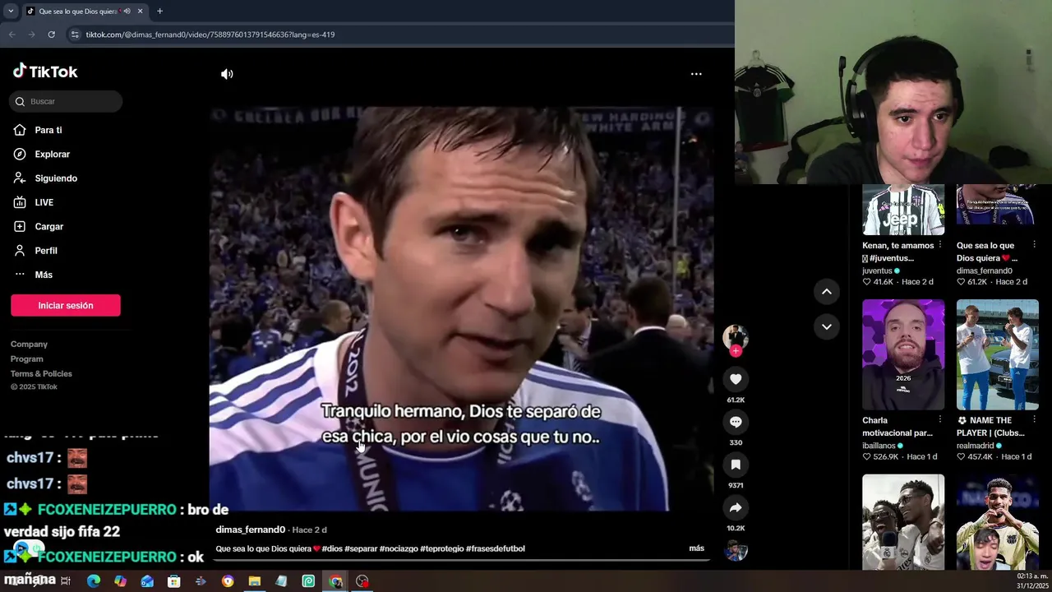Open Microsoft Store from the taskbar
The height and width of the screenshot is (592, 1052).
point(174,581)
